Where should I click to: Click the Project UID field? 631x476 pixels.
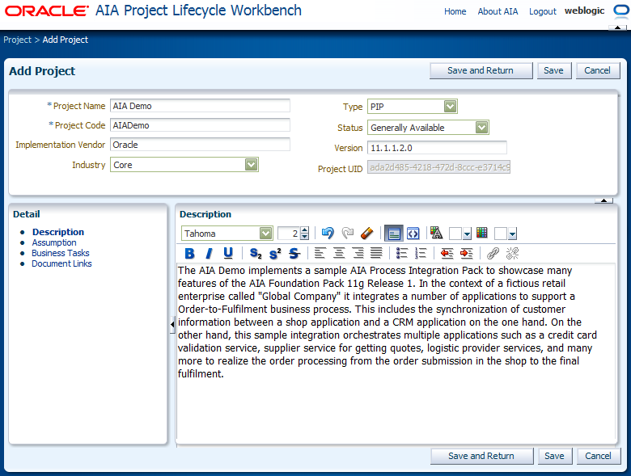click(438, 167)
